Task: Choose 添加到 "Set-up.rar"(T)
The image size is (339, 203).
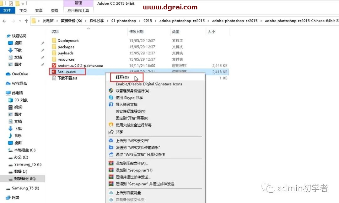Action: (x=134, y=170)
